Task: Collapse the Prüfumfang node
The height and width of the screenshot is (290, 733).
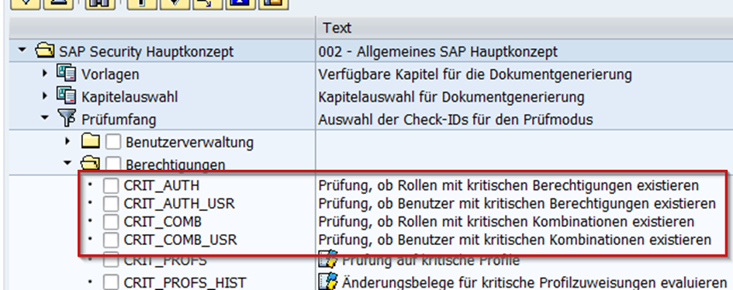Action: (45, 119)
